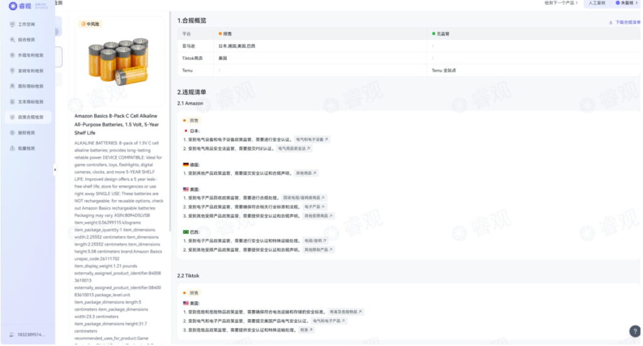The image size is (643, 346).
Task: Open 电气用品安全法 policy link under Japan
Action: (294, 149)
